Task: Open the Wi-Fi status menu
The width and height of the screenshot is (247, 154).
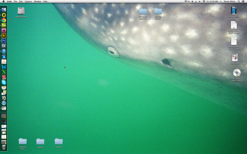Action: pyautogui.click(x=204, y=1)
